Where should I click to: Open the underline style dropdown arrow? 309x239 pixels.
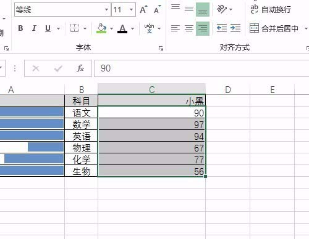58,28
